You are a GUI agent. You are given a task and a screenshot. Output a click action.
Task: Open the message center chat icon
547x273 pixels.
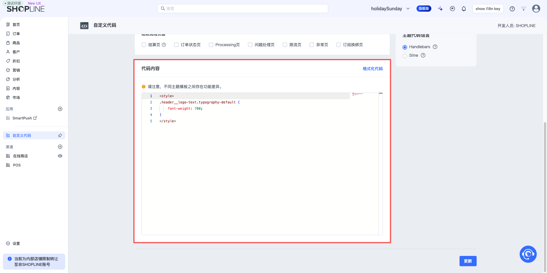(x=452, y=9)
